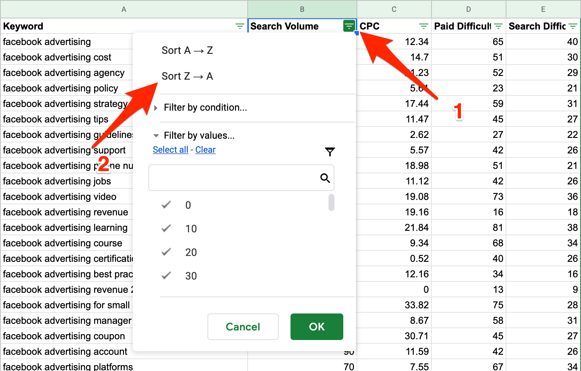Click the magnifier search icon in values box
Screen dimensions: 581x371
[325, 178]
